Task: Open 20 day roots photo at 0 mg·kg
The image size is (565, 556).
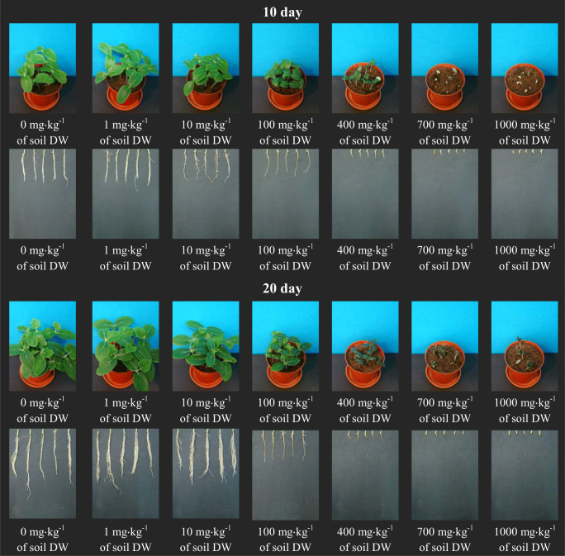Action: coord(42,473)
